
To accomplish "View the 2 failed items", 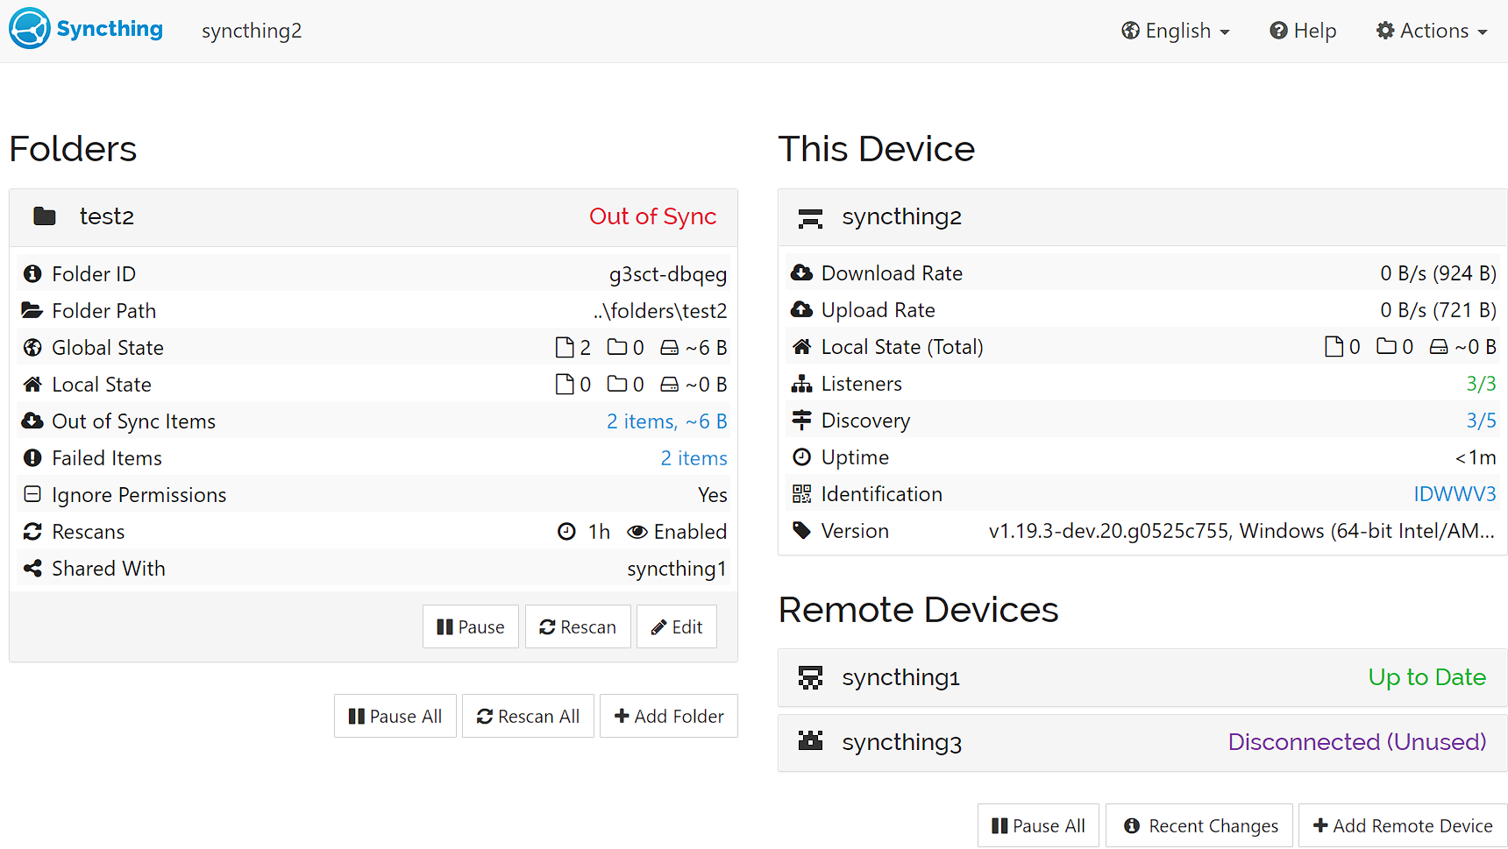I will pyautogui.click(x=694, y=457).
